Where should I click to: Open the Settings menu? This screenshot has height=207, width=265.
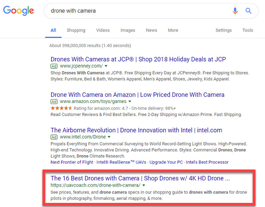(x=224, y=30)
